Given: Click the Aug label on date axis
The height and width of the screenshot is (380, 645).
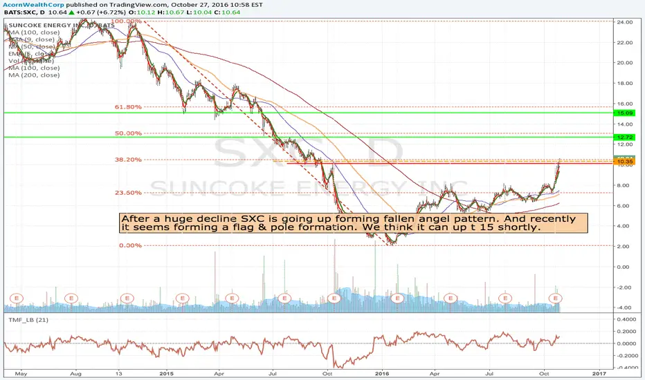Looking at the screenshot, I should [75, 373].
